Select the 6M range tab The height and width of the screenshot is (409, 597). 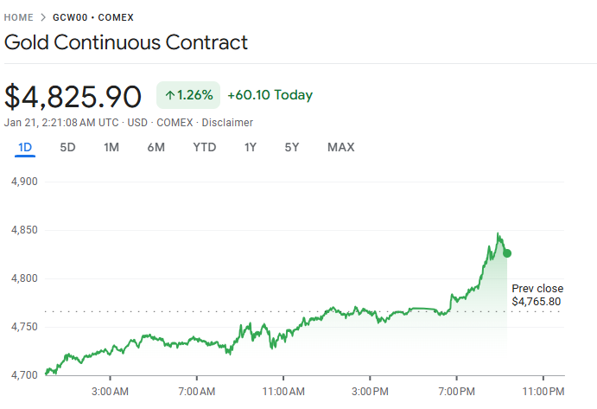pyautogui.click(x=156, y=147)
